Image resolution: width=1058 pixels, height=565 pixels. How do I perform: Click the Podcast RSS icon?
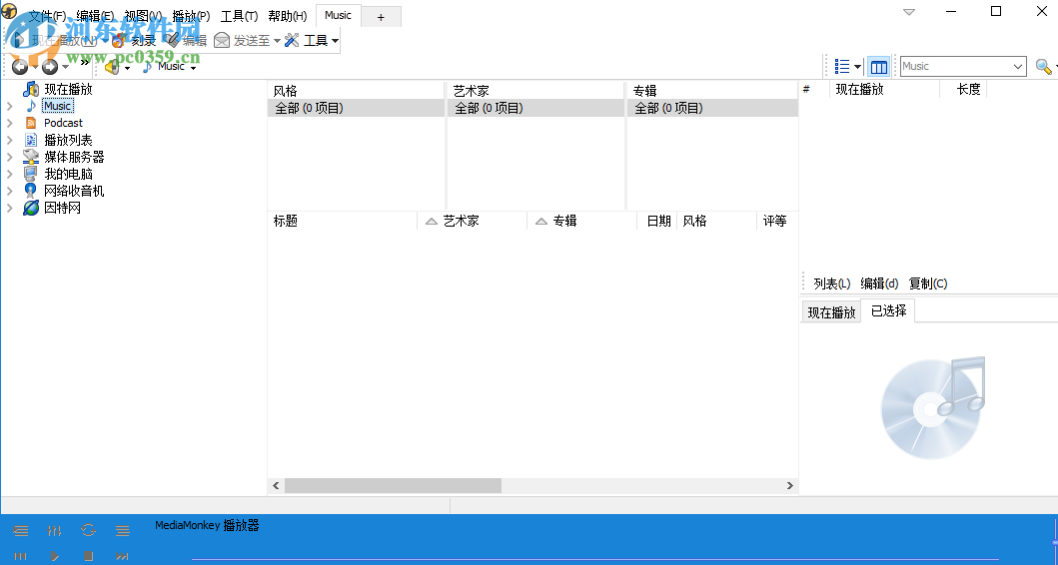click(x=30, y=123)
